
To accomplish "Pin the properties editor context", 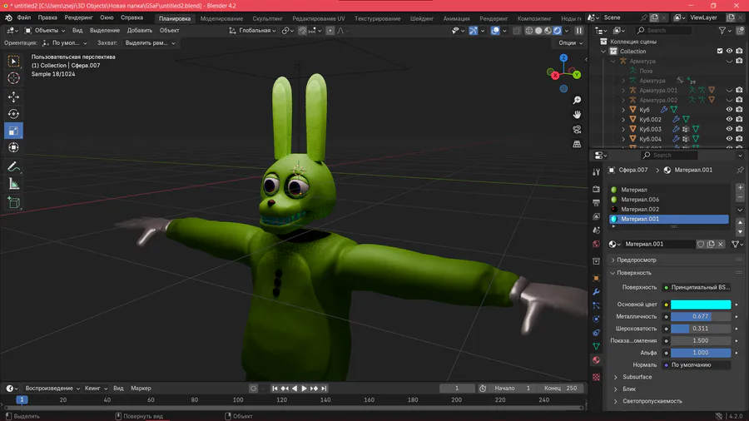I will click(x=740, y=170).
